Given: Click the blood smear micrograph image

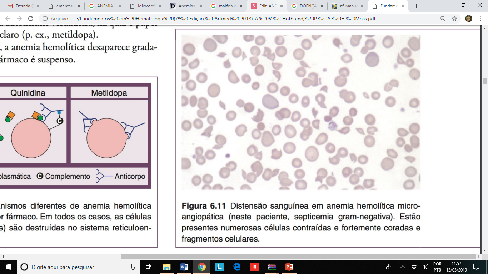Looking at the screenshot, I should [x=301, y=112].
